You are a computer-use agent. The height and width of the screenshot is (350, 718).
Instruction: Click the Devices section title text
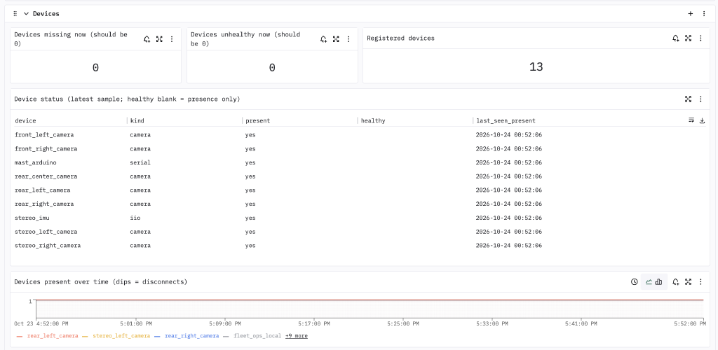click(x=46, y=14)
